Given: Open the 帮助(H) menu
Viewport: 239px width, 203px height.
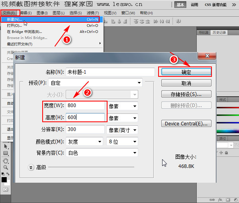Looking at the screenshot, I should 146,13.
